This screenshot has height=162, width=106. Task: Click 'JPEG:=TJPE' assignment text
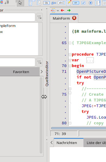pos(94,106)
